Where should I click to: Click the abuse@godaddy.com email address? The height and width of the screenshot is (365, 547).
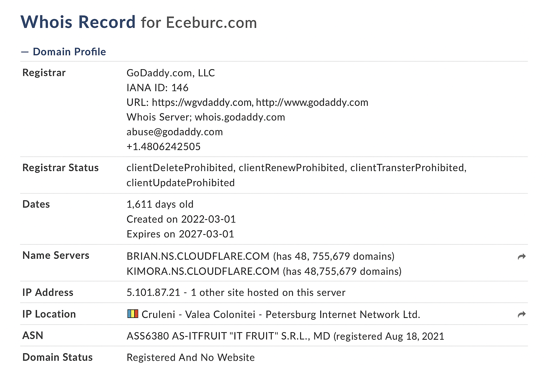174,132
